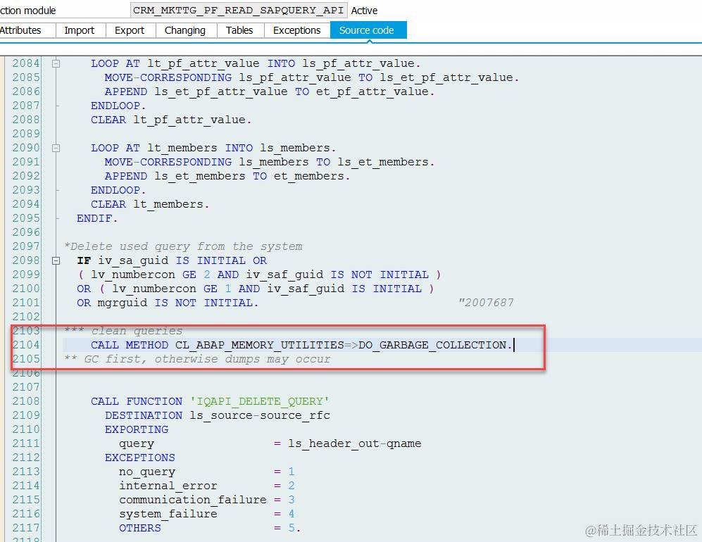Image resolution: width=702 pixels, height=542 pixels.
Task: Open the Import tab
Action: pyautogui.click(x=80, y=30)
